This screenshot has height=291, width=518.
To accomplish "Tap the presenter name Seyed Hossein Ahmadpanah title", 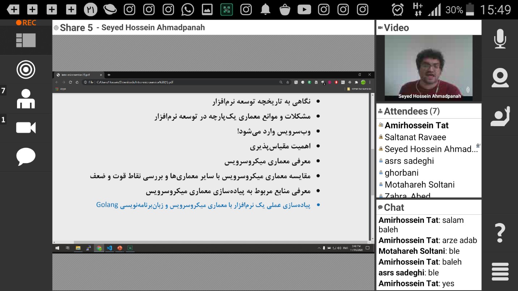I will point(153,27).
